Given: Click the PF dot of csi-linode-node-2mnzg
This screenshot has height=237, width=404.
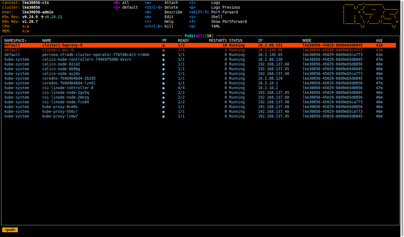Looking at the screenshot, I should (x=163, y=98).
